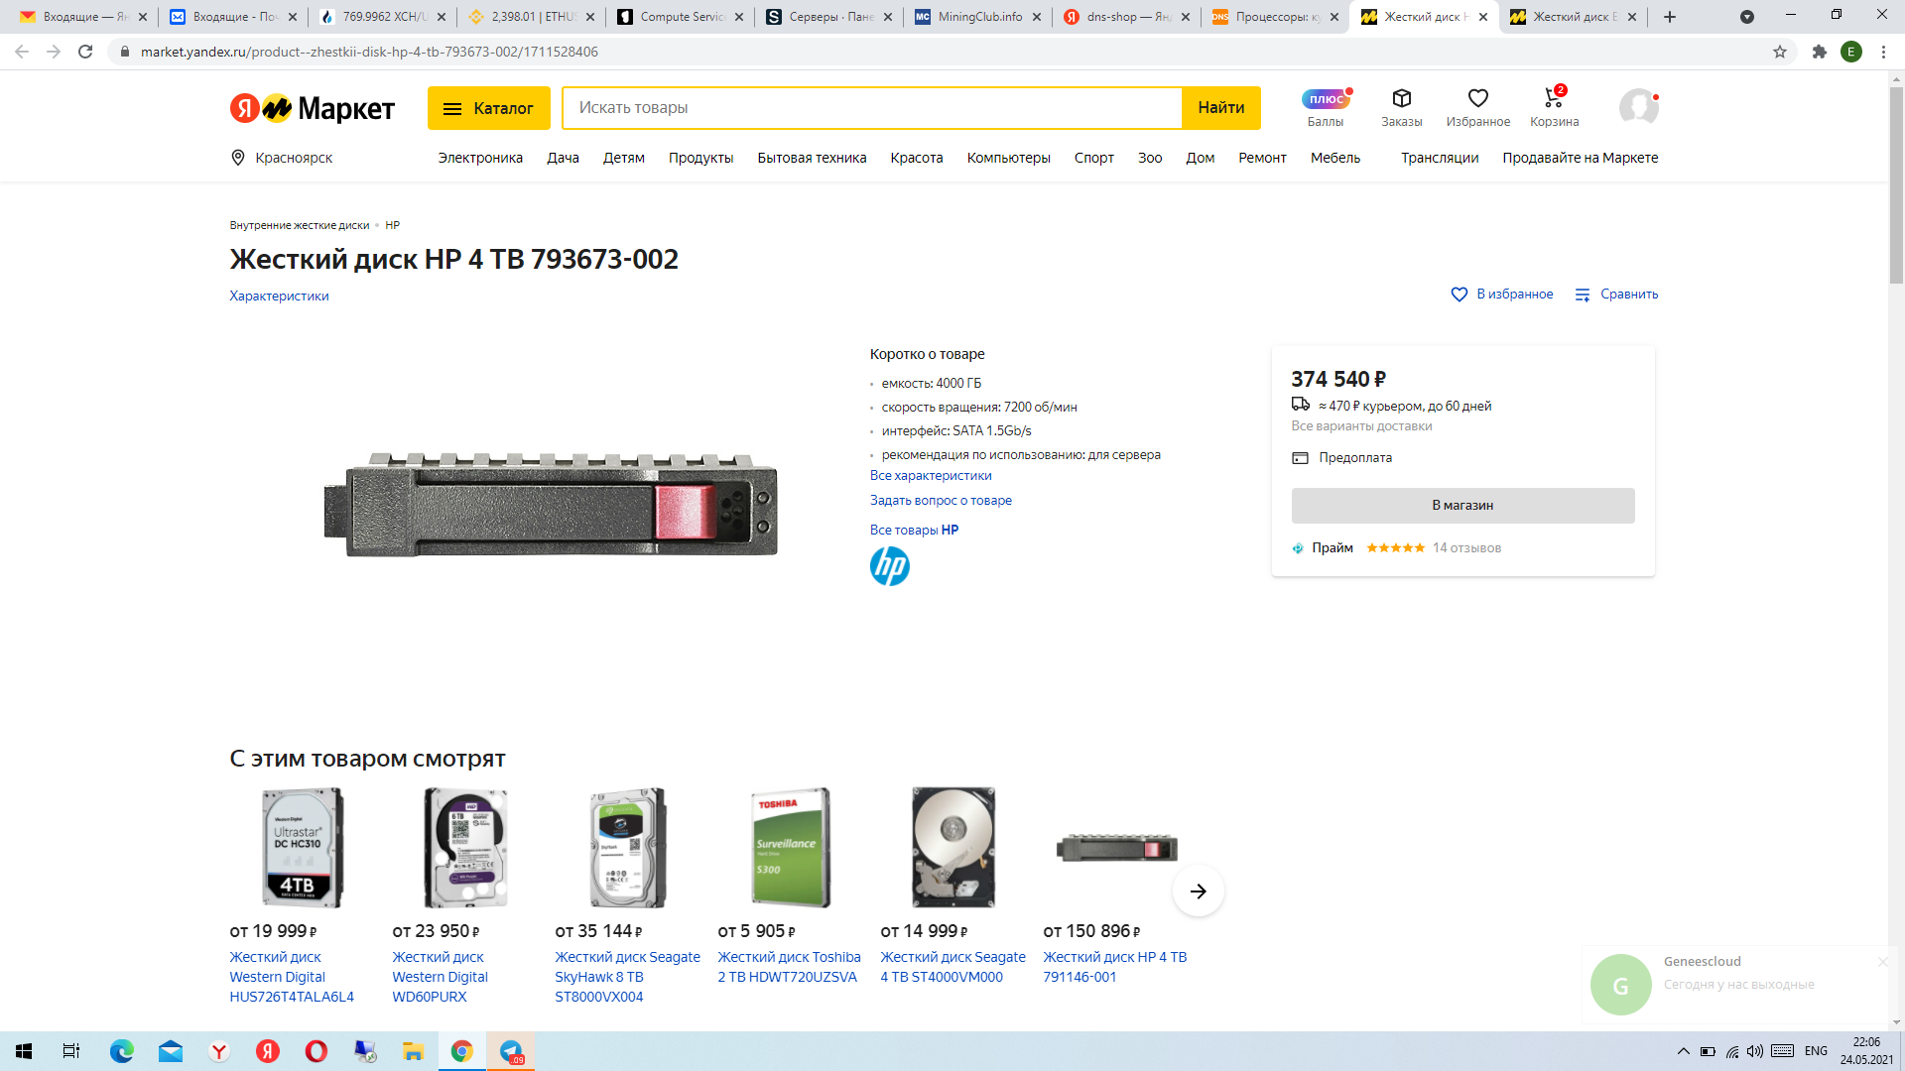
Task: Open Seagate ST4000VM000 drive thumbnail
Action: click(x=953, y=848)
